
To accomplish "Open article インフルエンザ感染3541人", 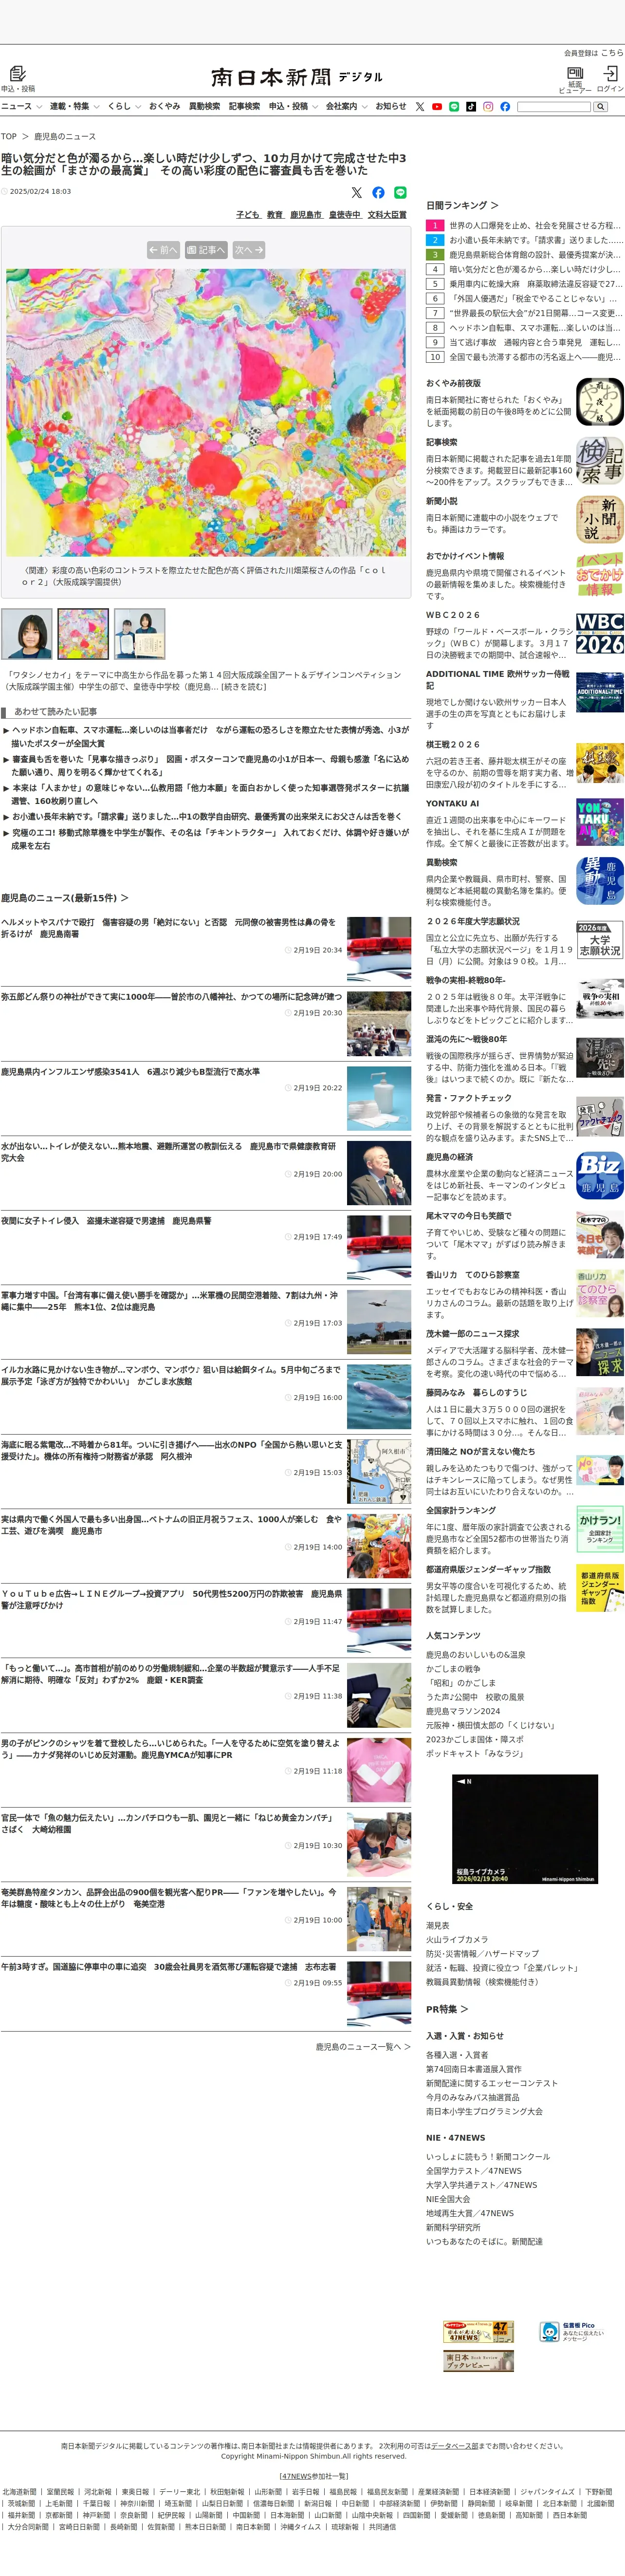I will 130,1071.
